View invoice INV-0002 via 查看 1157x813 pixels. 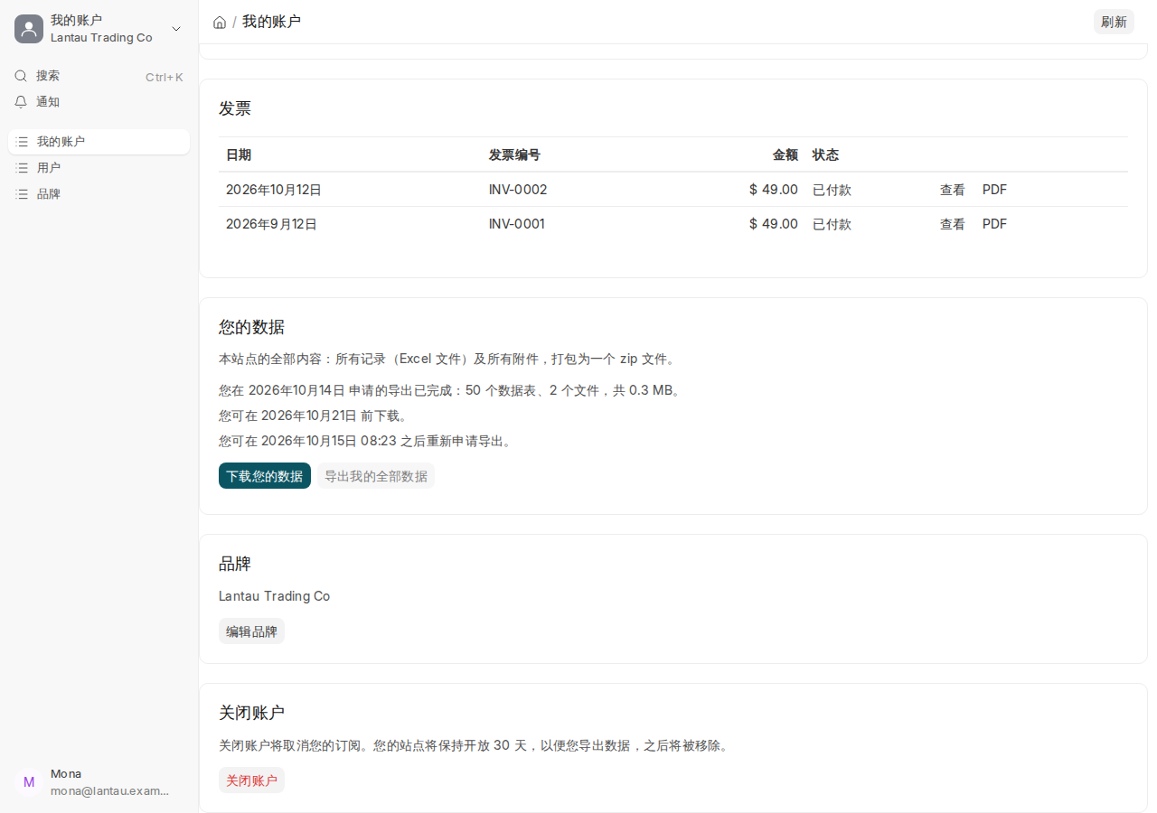953,190
